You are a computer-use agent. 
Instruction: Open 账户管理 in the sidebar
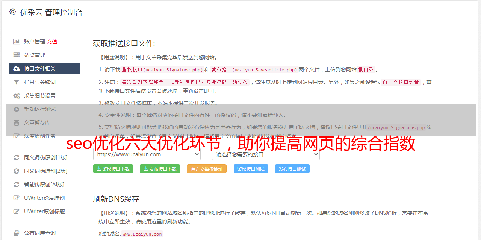35,42
